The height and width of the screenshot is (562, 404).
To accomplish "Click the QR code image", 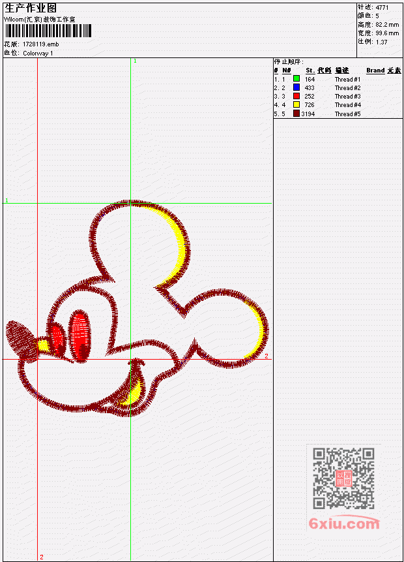I will [343, 478].
